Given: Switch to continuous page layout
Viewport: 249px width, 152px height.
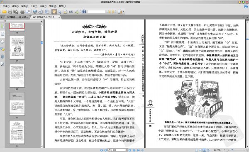Looking at the screenshot, I should pyautogui.click(x=200, y=150).
